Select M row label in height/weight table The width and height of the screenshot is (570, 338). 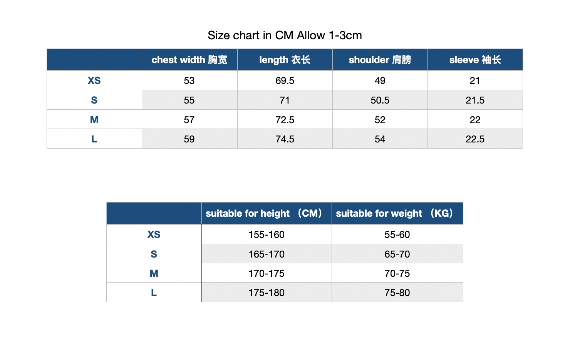pyautogui.click(x=154, y=273)
